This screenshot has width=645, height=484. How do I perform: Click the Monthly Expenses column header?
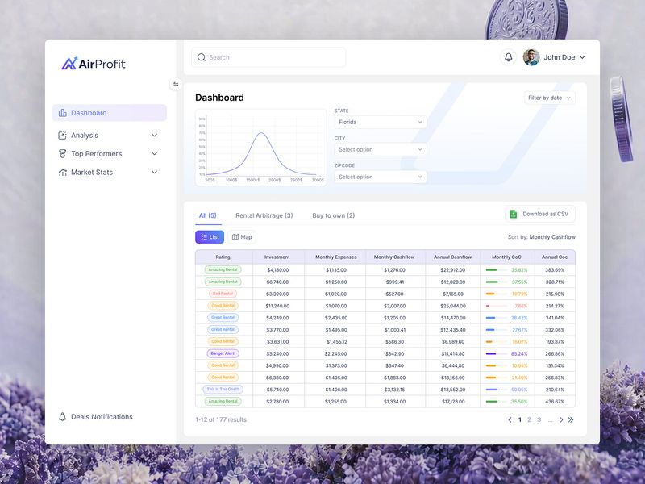pos(336,257)
